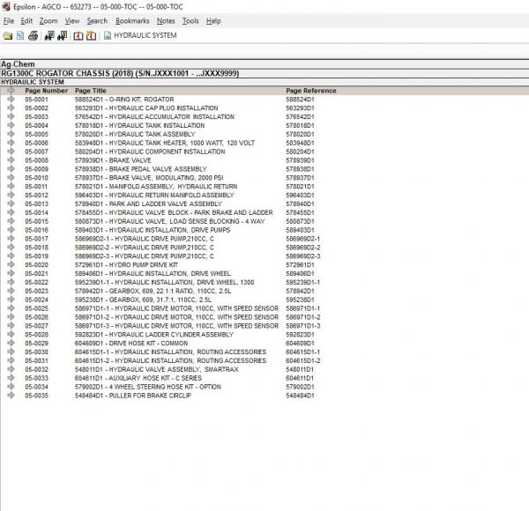Open 576542D1 - HYDRAULIC ACCUMULATOR INSTALLATION
The image size is (529, 511).
(x=154, y=116)
